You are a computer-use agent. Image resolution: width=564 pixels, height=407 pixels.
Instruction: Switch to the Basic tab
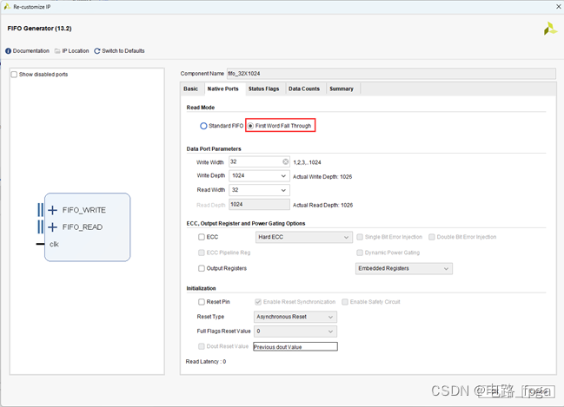(190, 89)
